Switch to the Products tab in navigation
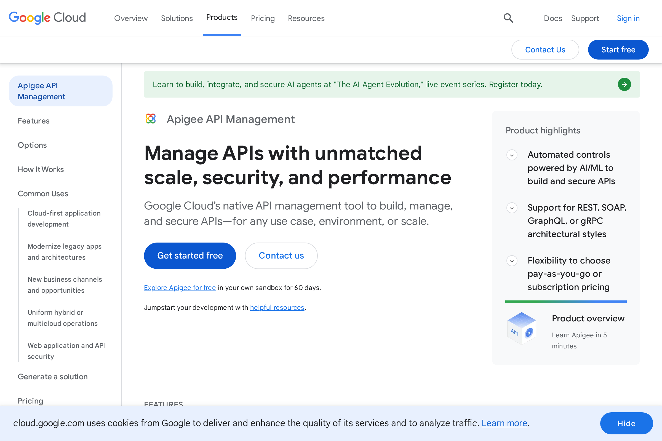 (x=222, y=17)
